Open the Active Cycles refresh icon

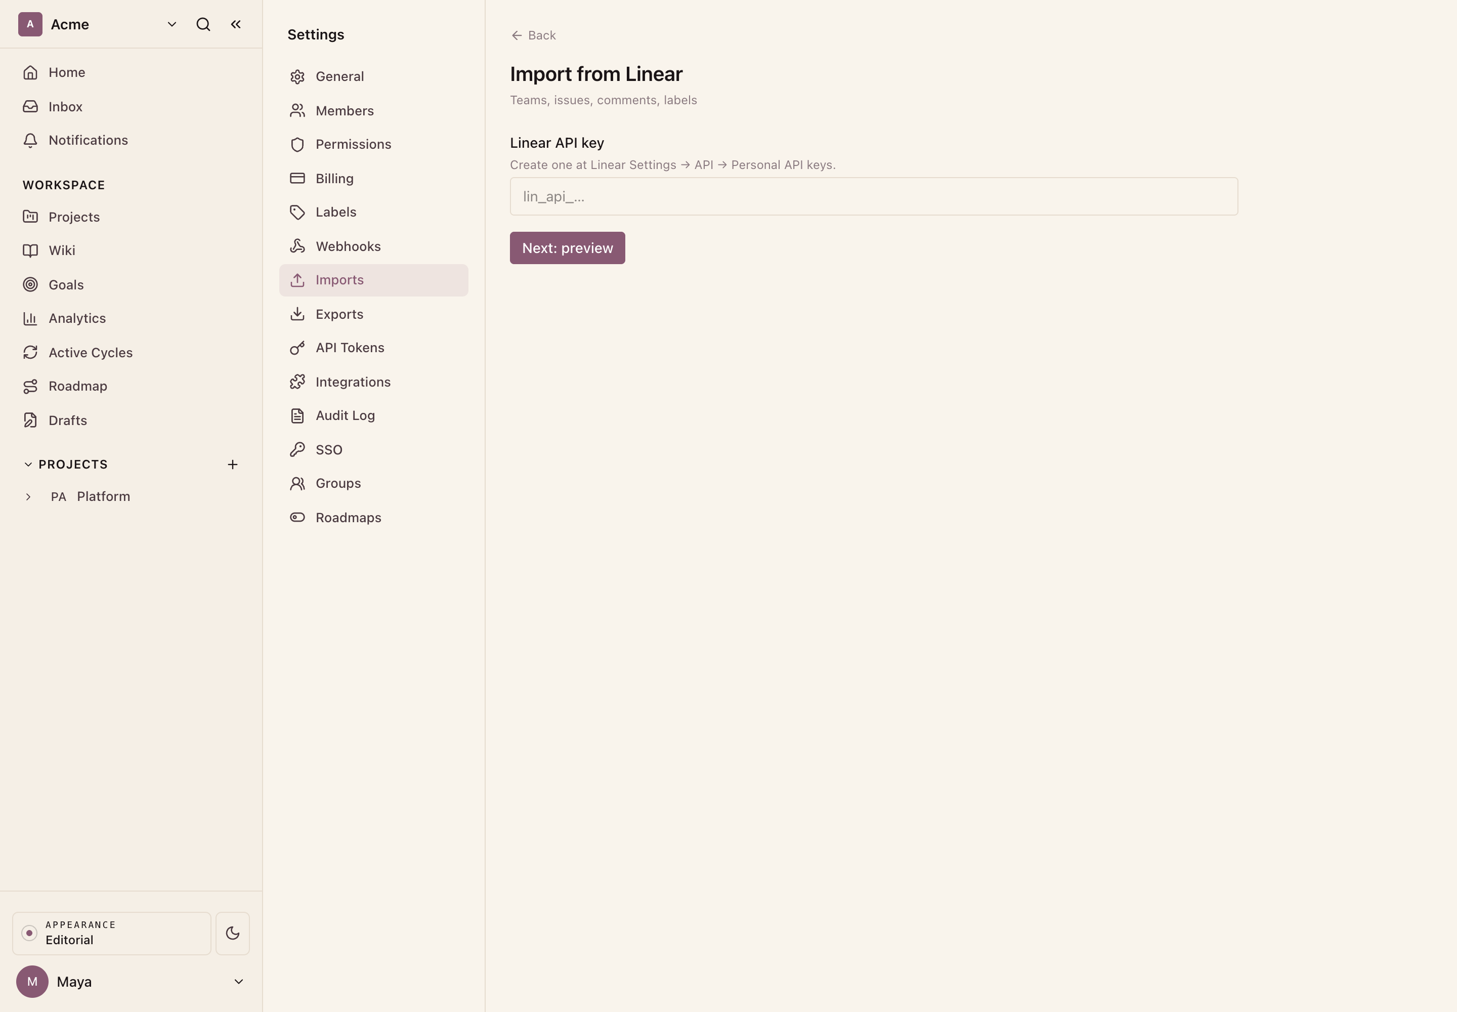tap(30, 353)
